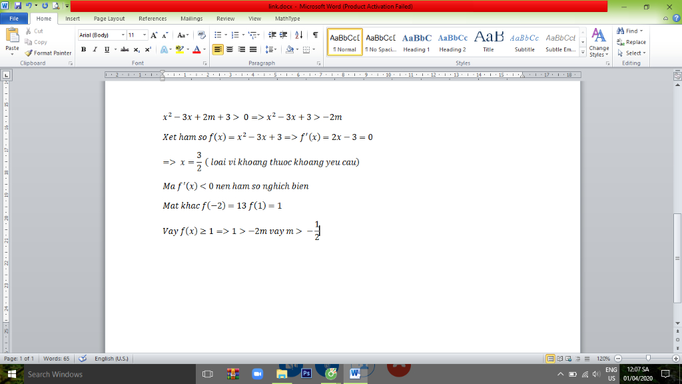Open the Select dropdown in Editing
Viewport: 682px width, 384px height.
[x=631, y=53]
